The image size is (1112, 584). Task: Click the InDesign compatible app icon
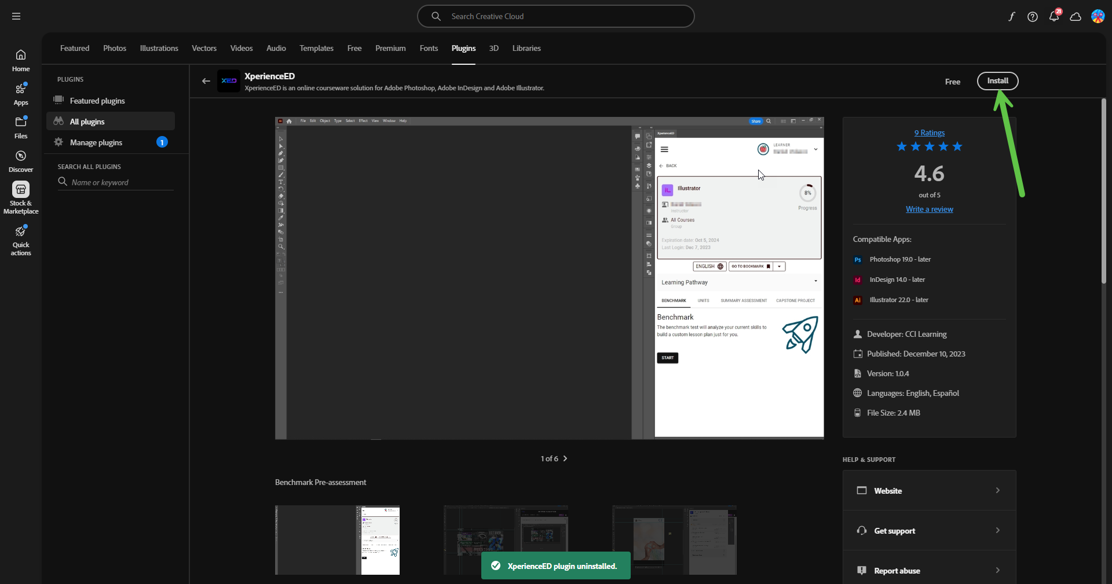858,280
